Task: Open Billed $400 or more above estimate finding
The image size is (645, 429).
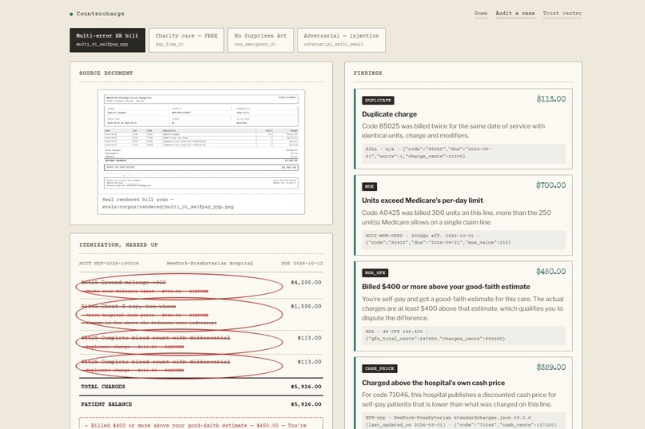Action: [x=446, y=287]
